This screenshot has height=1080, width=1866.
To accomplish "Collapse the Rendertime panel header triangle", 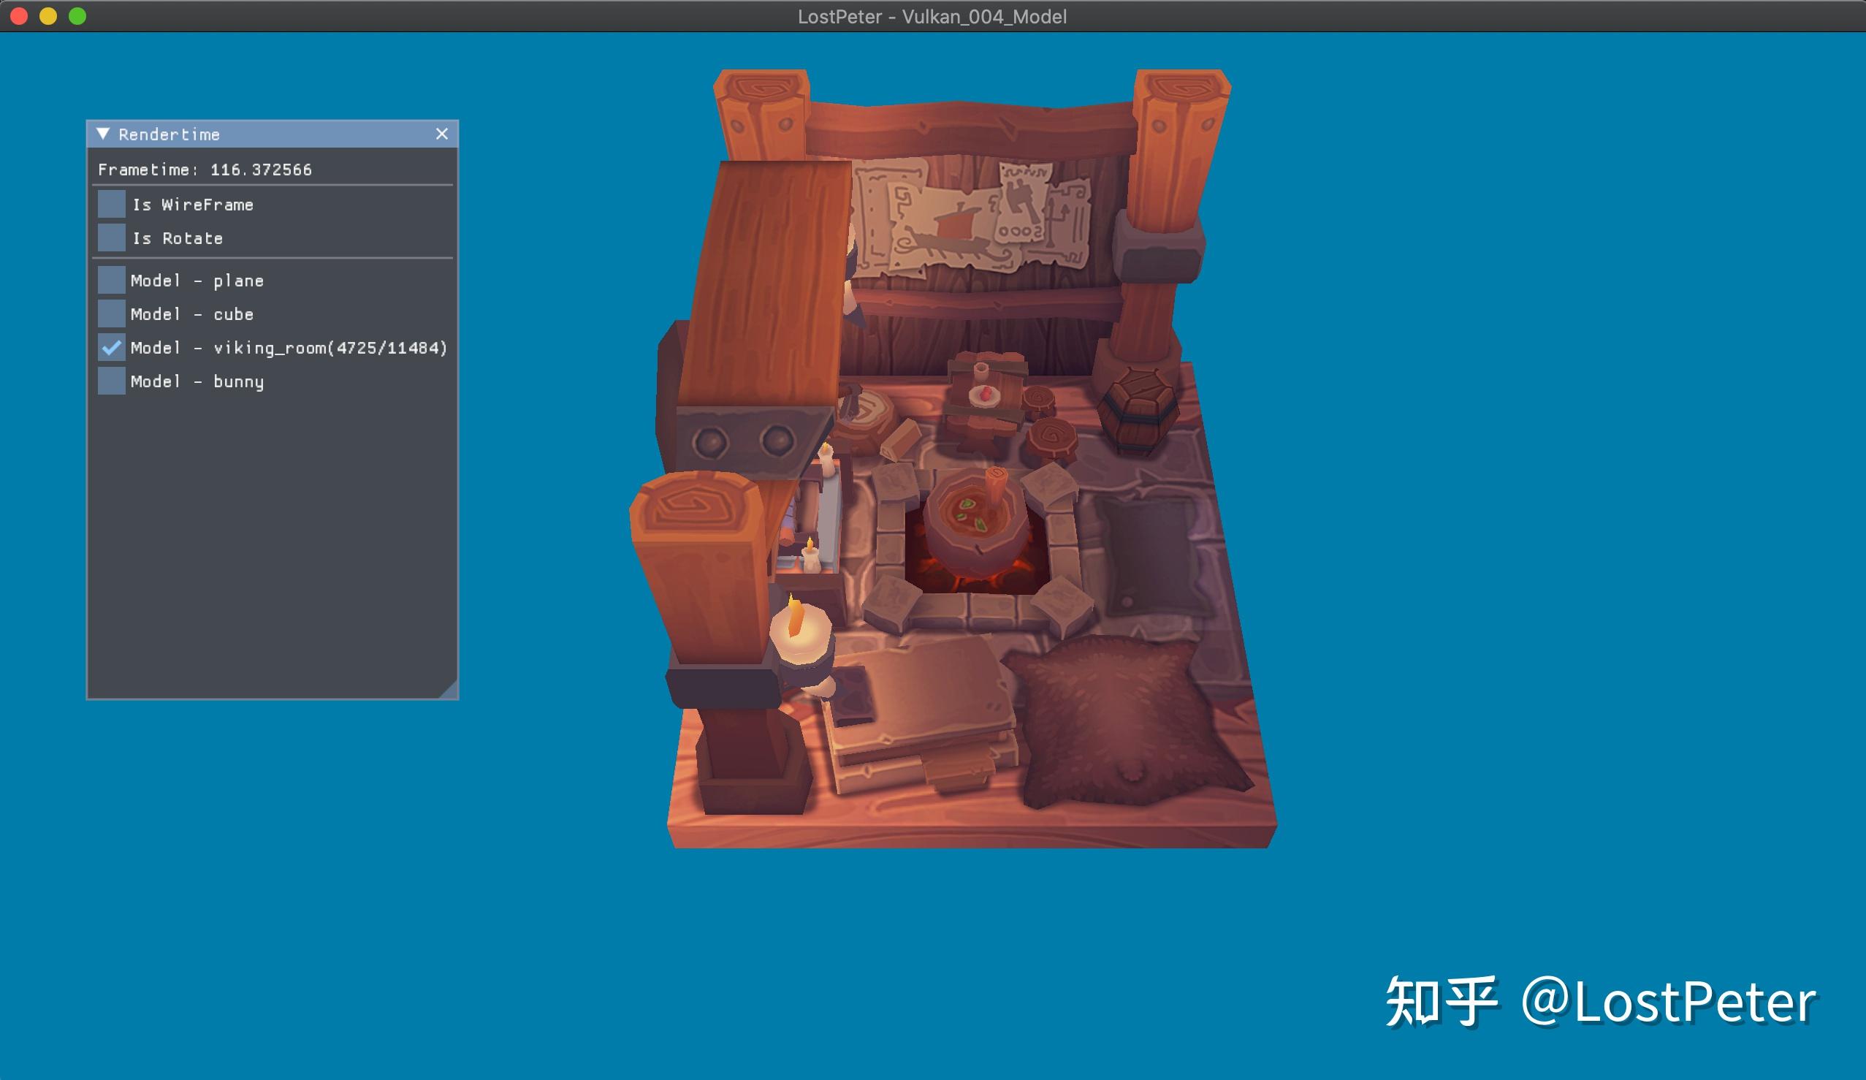I will (104, 134).
